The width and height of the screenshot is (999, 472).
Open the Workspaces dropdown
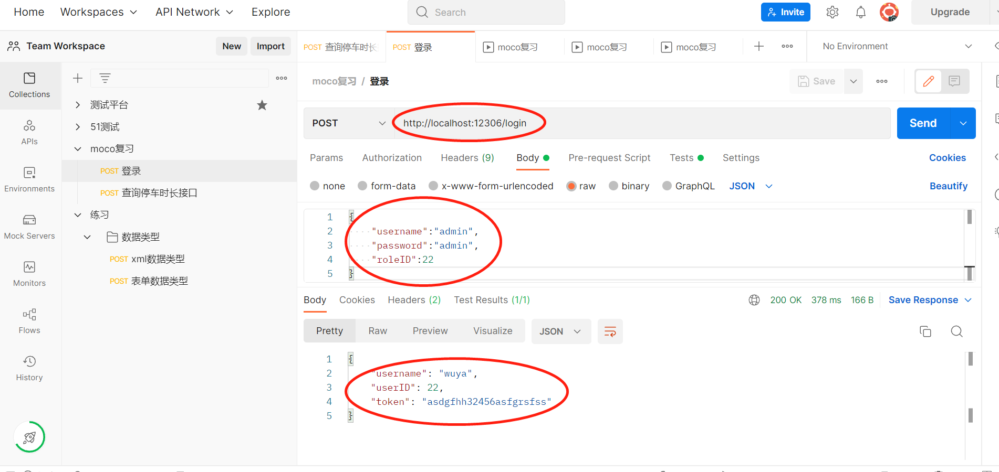(98, 12)
